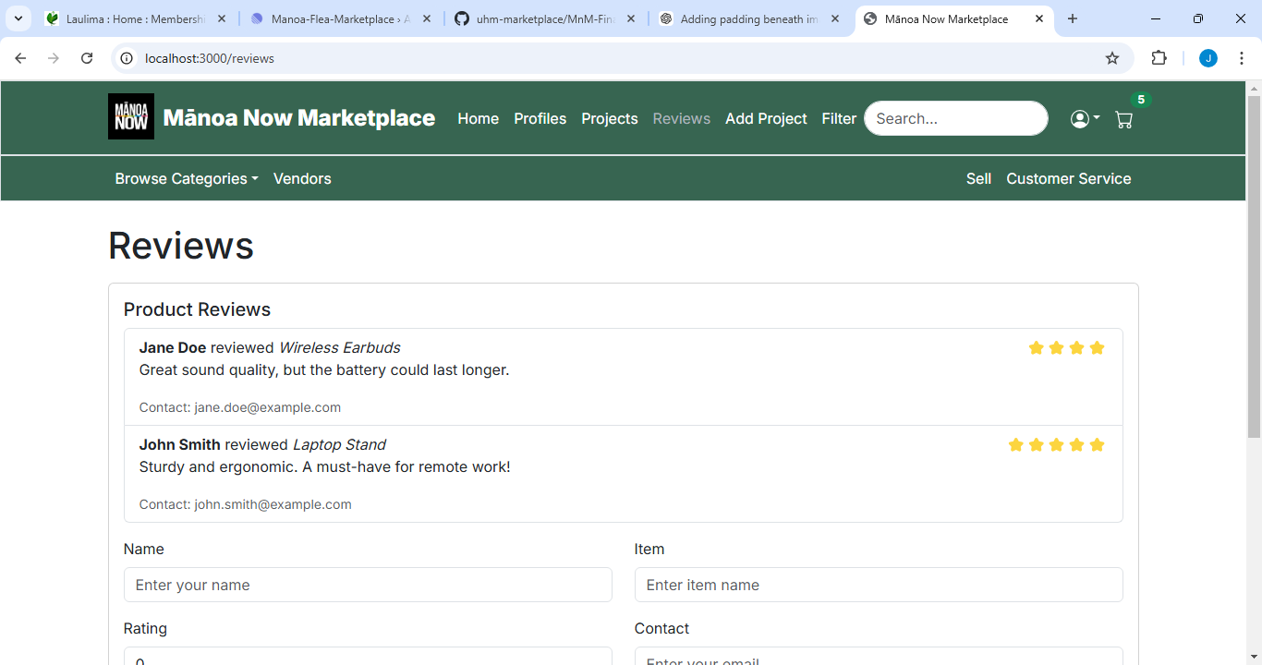Open the shopping cart icon
The image size is (1262, 665).
[x=1123, y=119]
